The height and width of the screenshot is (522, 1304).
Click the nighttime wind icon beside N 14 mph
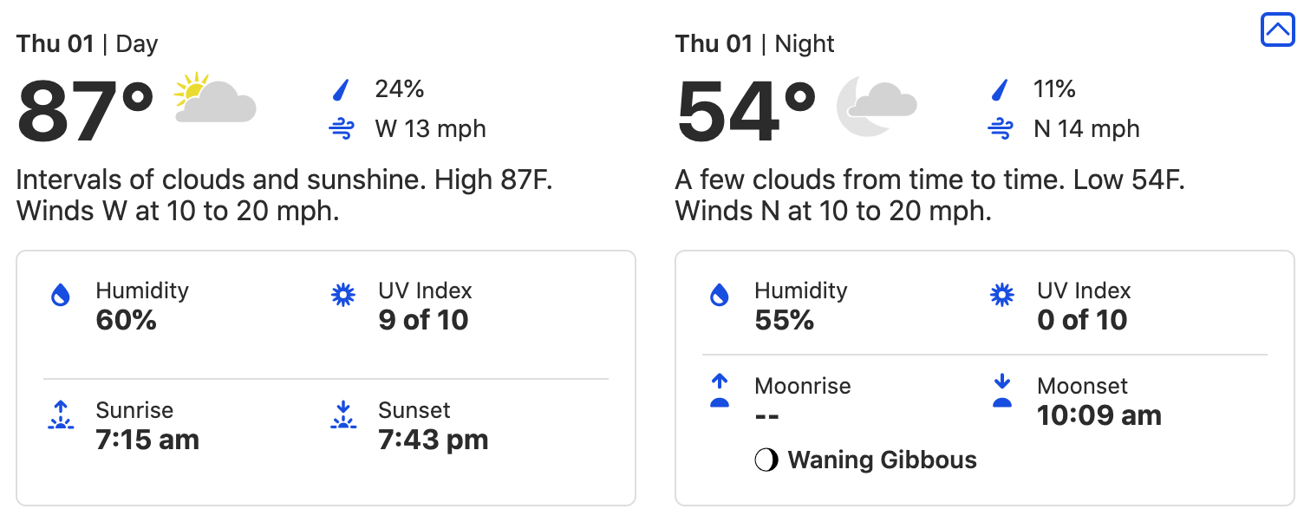coord(1001,130)
